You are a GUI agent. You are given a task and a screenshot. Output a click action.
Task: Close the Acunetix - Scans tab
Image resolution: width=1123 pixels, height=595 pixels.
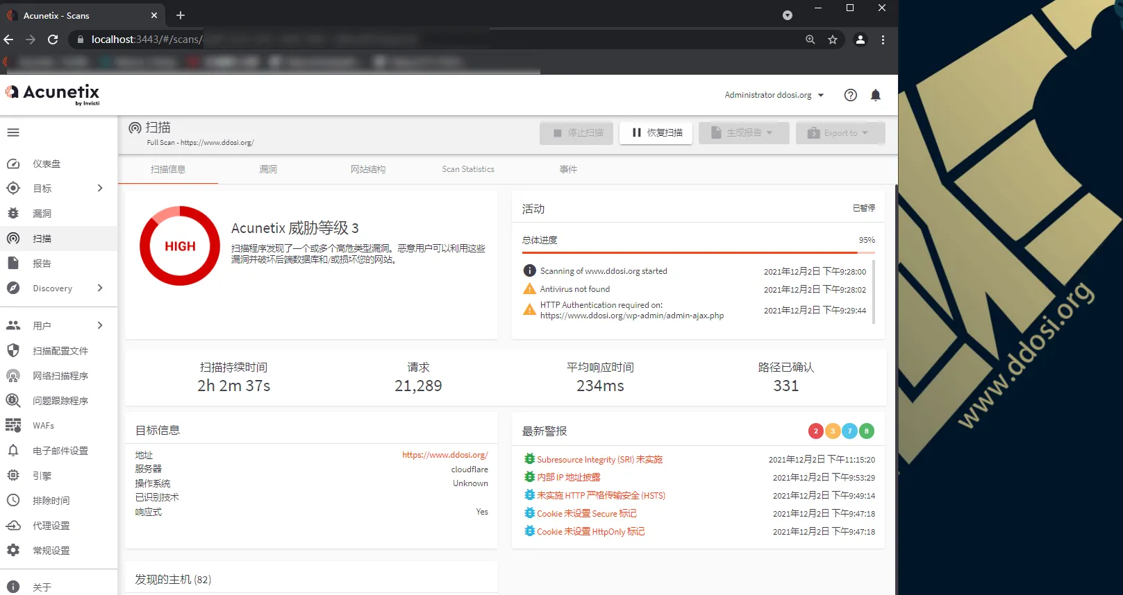(x=154, y=15)
